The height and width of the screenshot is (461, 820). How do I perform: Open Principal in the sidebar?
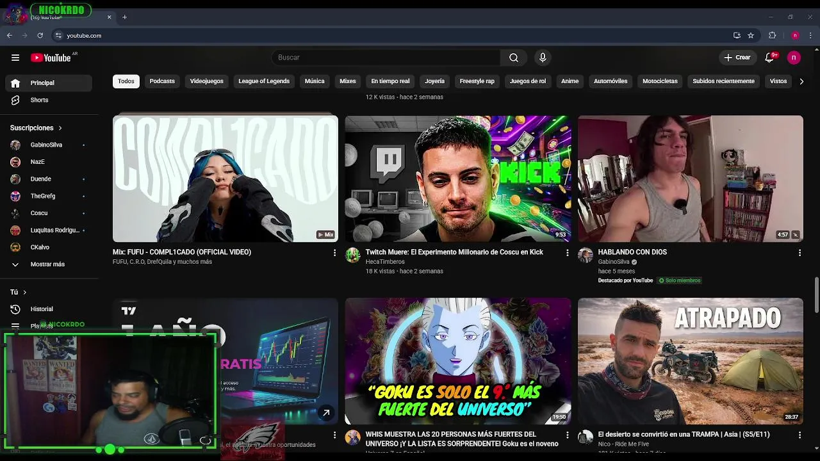click(49, 83)
